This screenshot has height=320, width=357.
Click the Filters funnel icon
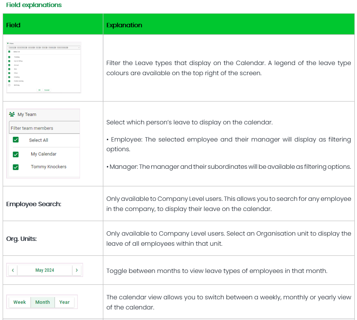(x=8, y=44)
